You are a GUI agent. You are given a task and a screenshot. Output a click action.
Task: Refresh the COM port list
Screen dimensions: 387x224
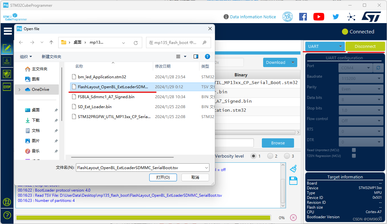(378, 68)
